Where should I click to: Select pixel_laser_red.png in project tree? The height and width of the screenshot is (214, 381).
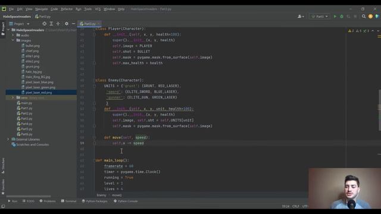39,93
